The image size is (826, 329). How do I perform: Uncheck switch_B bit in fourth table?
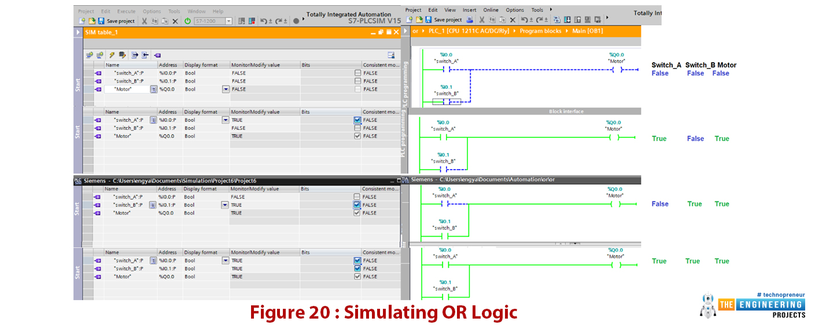357,268
